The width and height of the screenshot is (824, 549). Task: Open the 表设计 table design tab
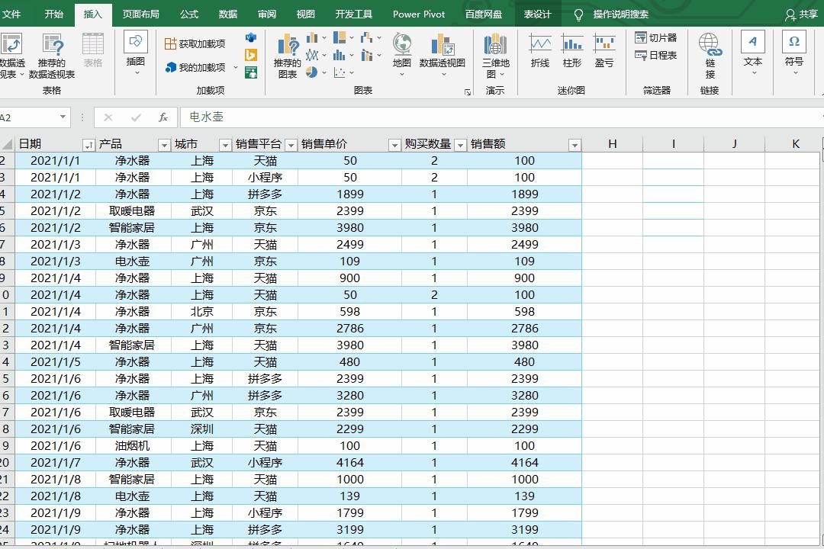point(539,13)
